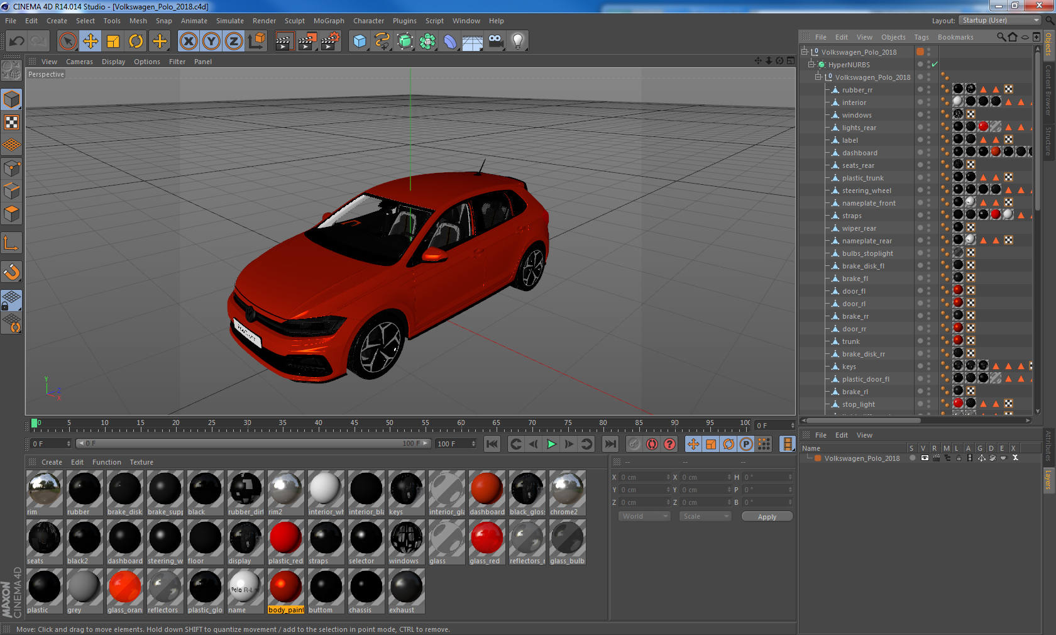1056x635 pixels.
Task: Switch to Texture mode in left toolbar
Action: tap(11, 123)
